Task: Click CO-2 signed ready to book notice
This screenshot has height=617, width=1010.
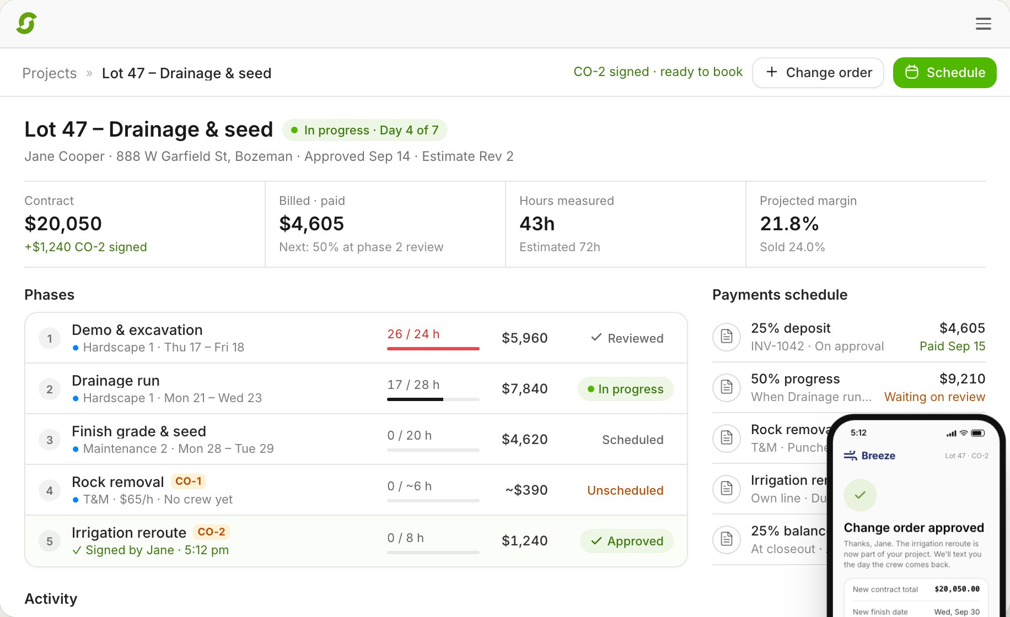Action: (x=658, y=72)
